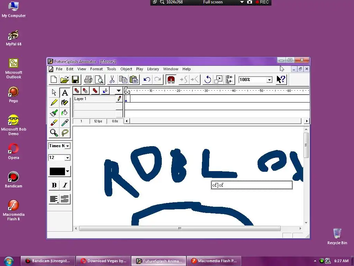
Task: Click the Save floppy disk icon
Action: (x=75, y=80)
